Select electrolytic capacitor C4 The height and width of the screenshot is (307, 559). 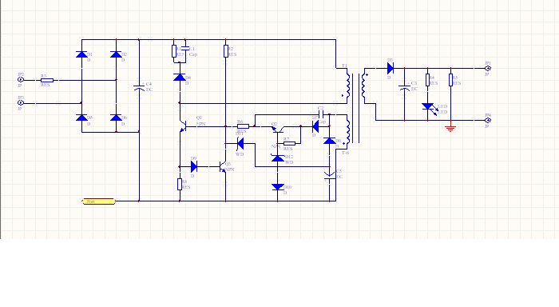click(139, 87)
